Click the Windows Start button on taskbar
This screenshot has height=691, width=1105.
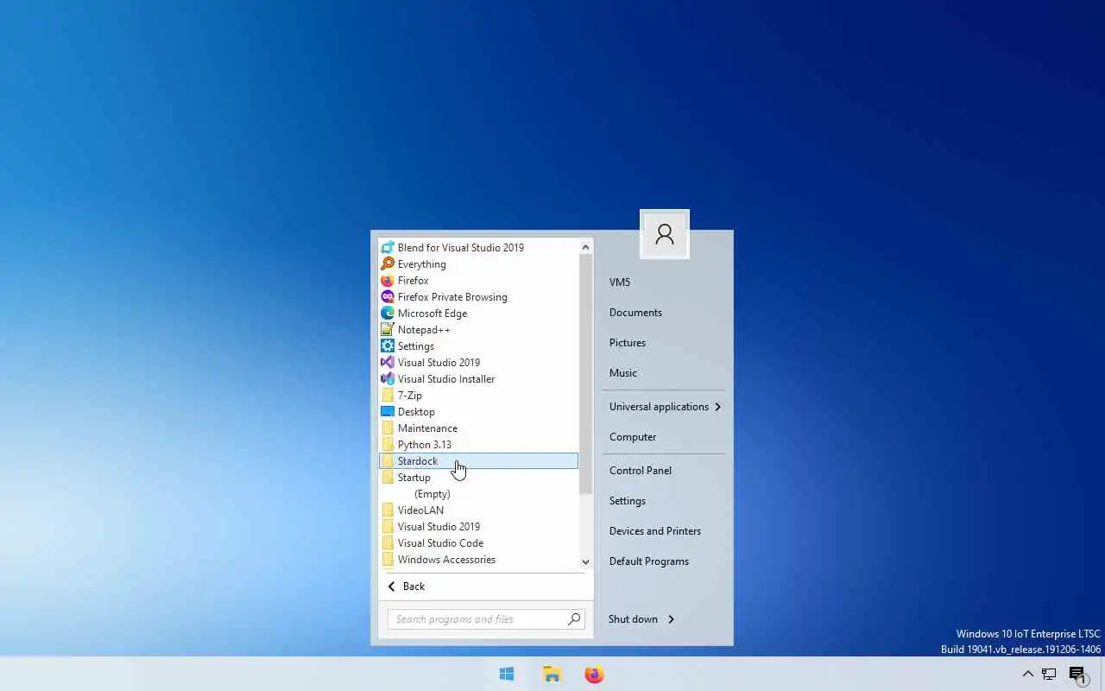(x=507, y=675)
